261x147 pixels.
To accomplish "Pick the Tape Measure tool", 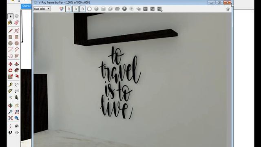I will [x=10, y=85].
